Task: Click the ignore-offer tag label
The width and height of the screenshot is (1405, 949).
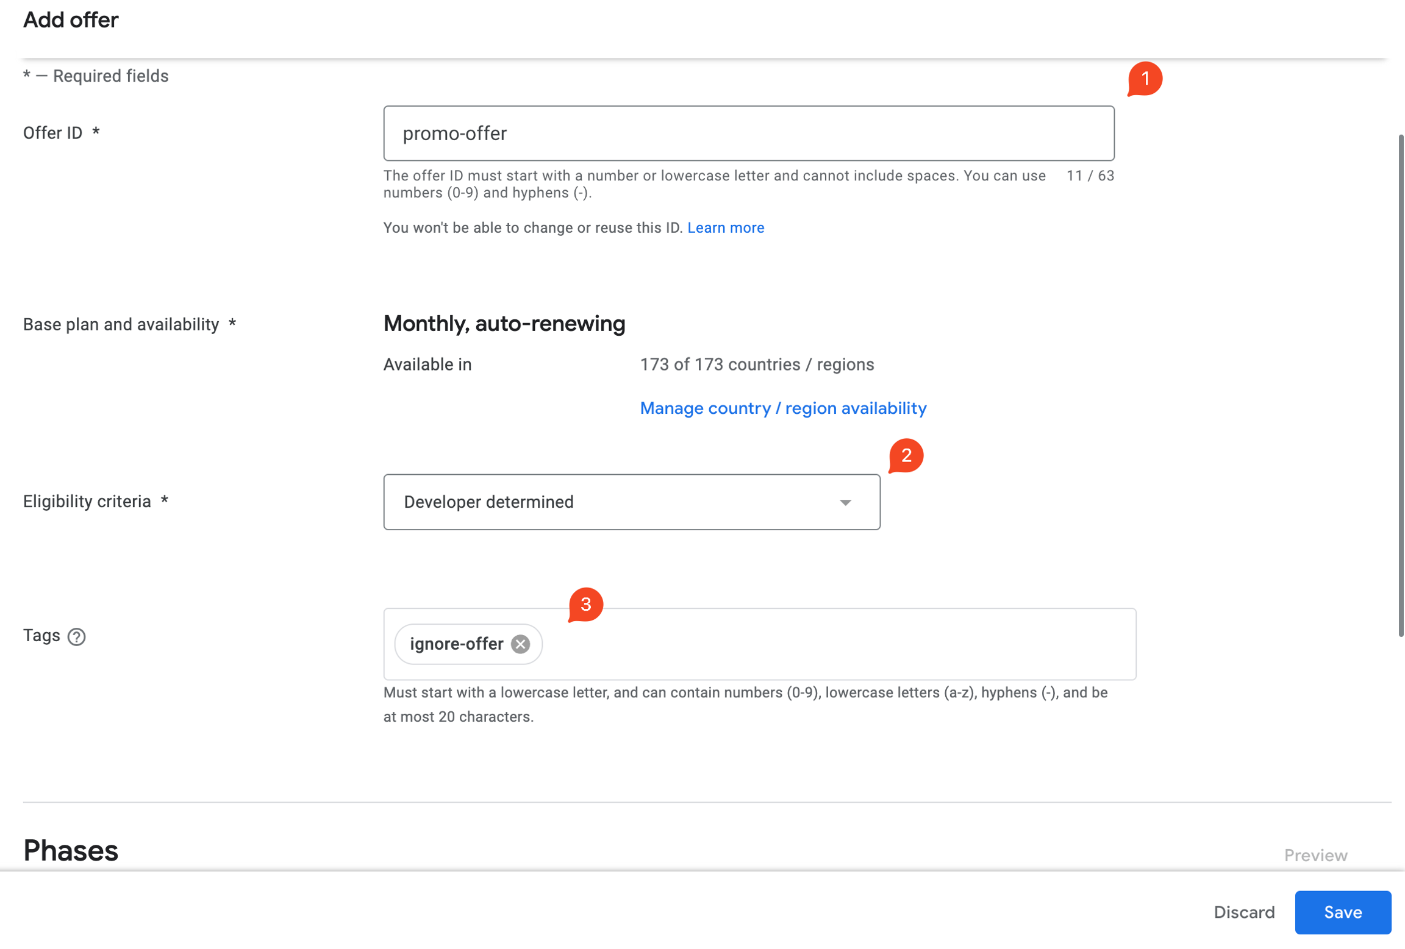Action: [x=456, y=644]
